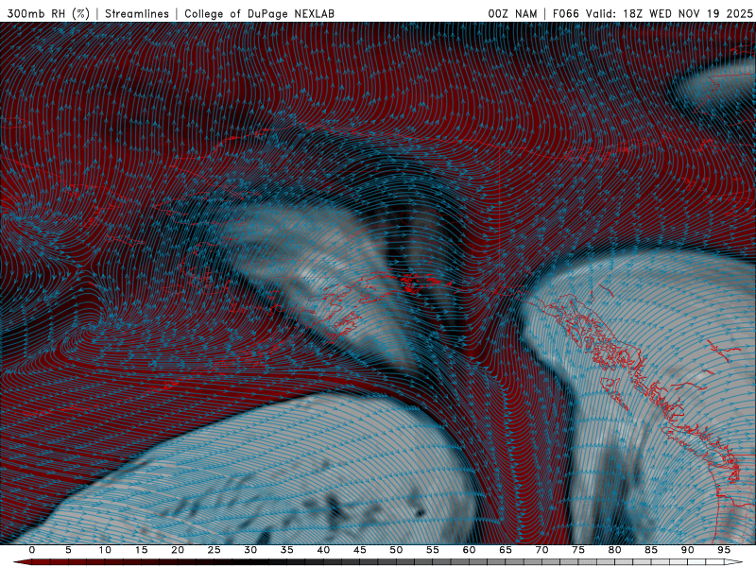Click the colorbar label "25"
The image size is (756, 567).
coord(215,550)
